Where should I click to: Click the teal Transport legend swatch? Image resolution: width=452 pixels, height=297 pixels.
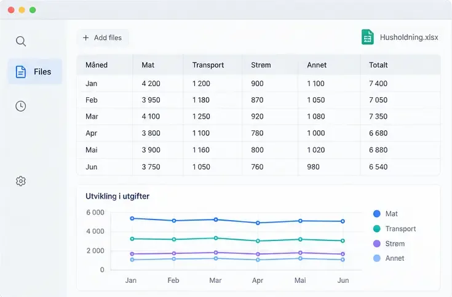coord(377,229)
